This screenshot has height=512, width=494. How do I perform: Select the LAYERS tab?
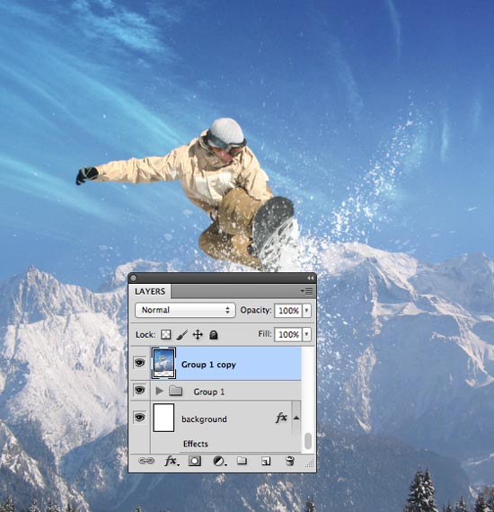click(150, 291)
